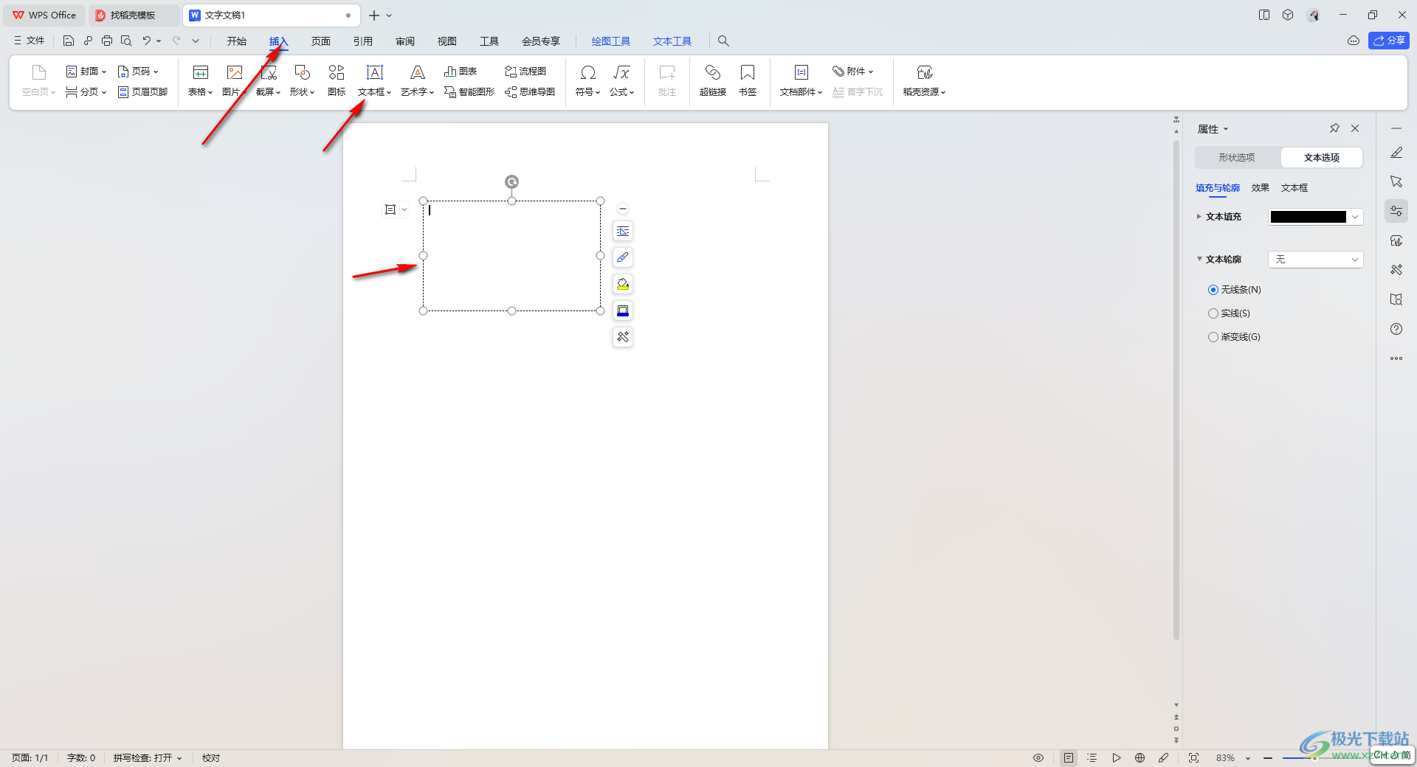
Task: Switch to the 找稻壳模板 tab
Action: pyautogui.click(x=133, y=15)
